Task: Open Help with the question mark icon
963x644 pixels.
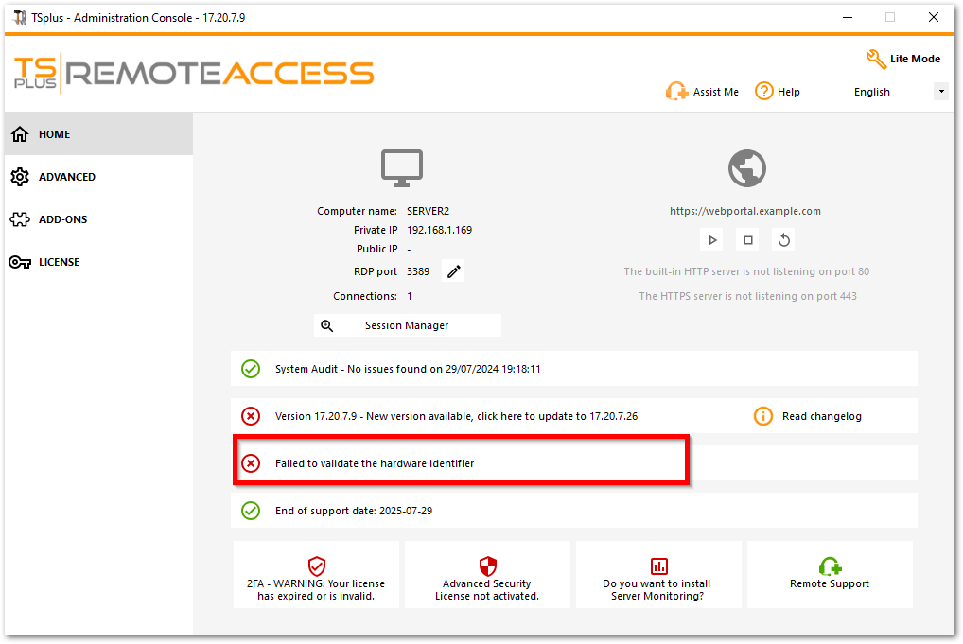Action: (x=762, y=91)
